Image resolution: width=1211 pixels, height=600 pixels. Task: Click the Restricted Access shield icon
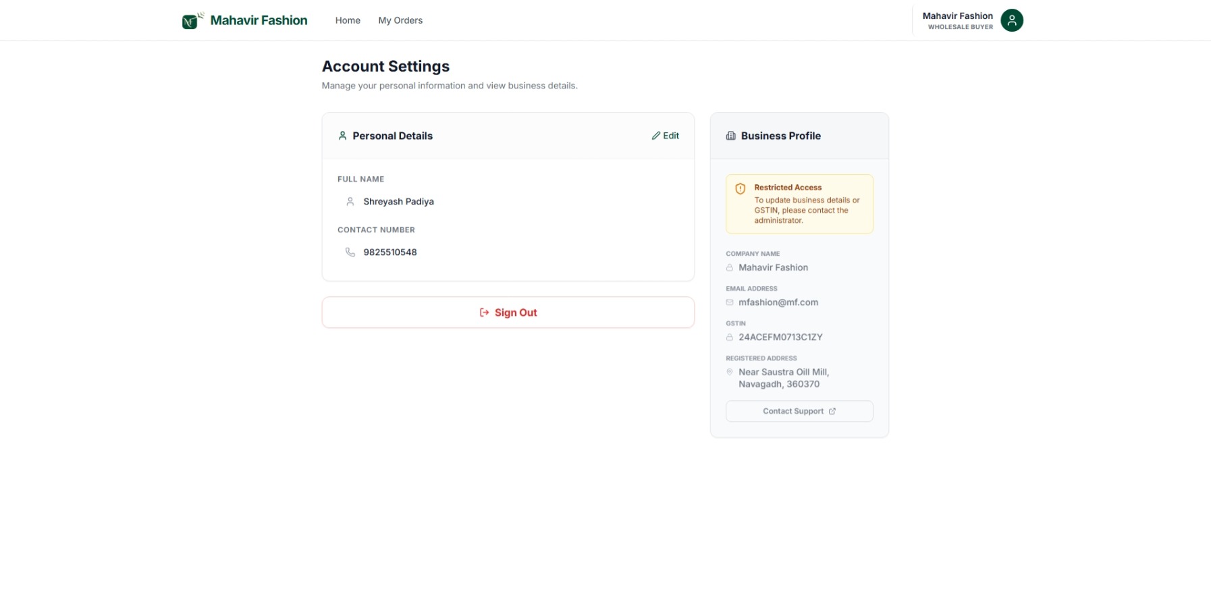[x=740, y=189]
